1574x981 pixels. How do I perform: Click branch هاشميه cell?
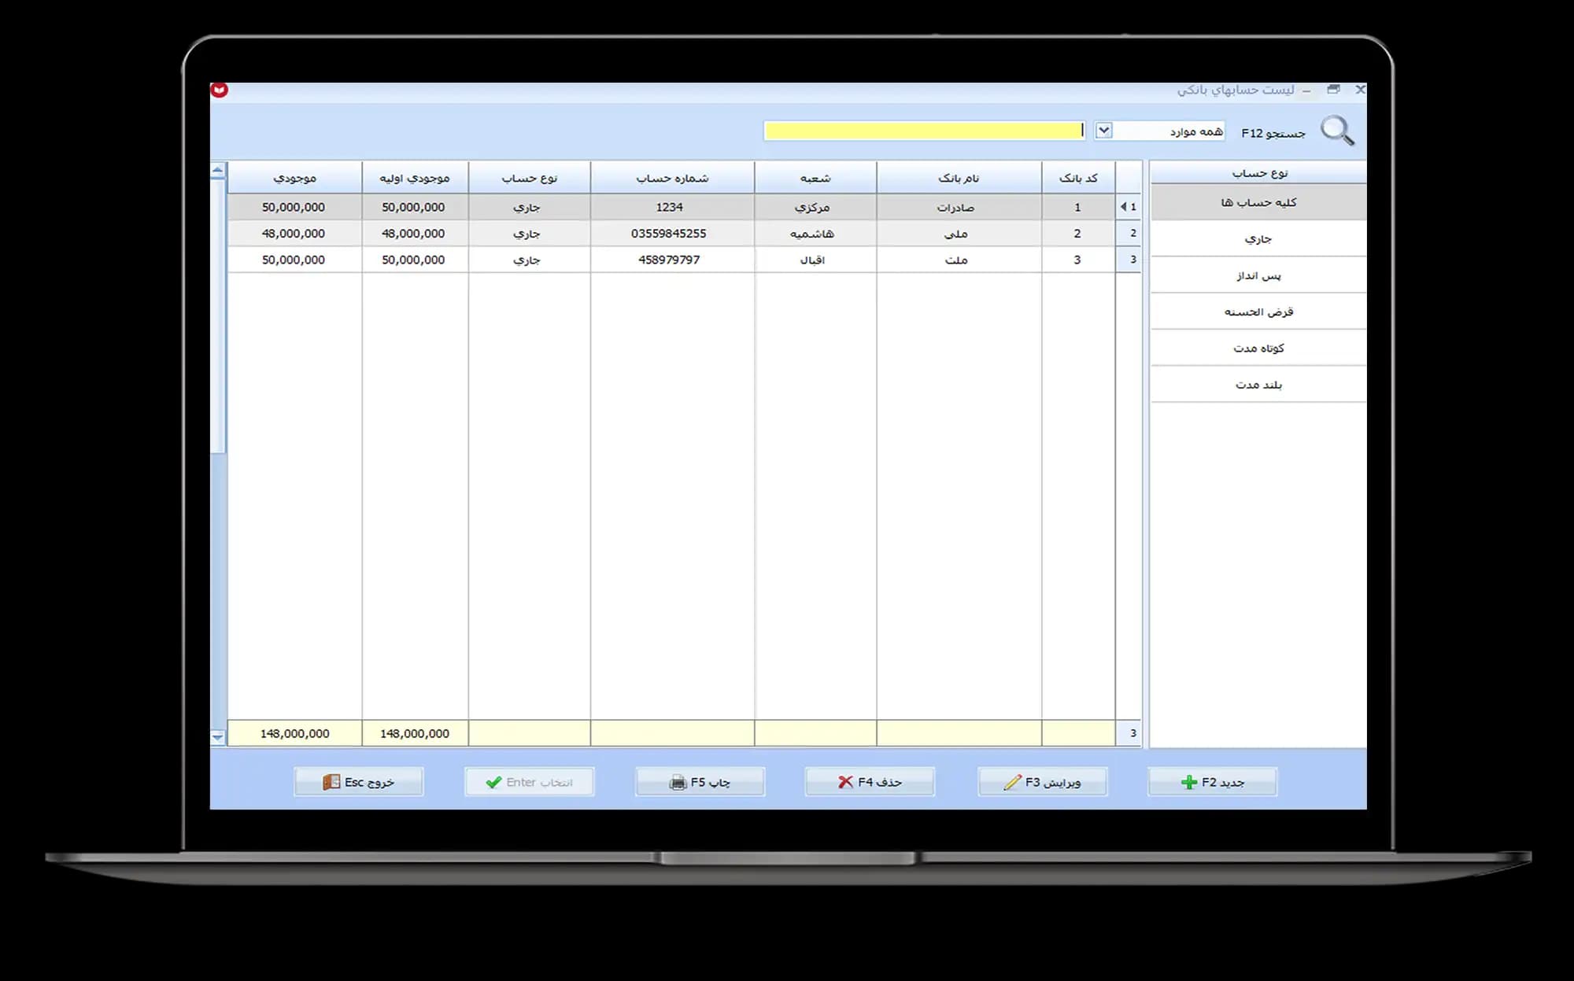815,234
